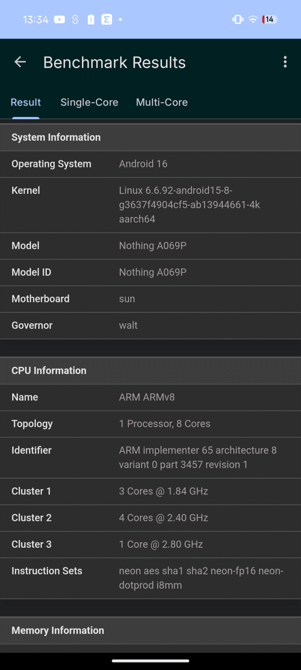This screenshot has height=670, width=301.
Task: Tap the home gesture navigation bar
Action: pyautogui.click(x=150, y=661)
